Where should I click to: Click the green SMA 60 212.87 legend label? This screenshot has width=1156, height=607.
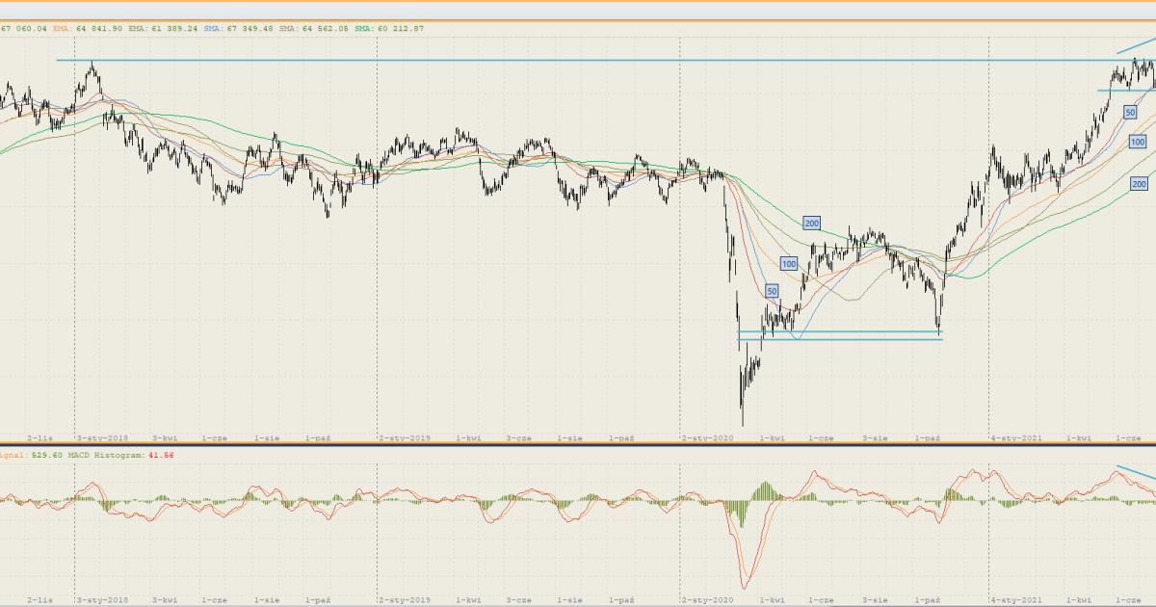pyautogui.click(x=388, y=29)
